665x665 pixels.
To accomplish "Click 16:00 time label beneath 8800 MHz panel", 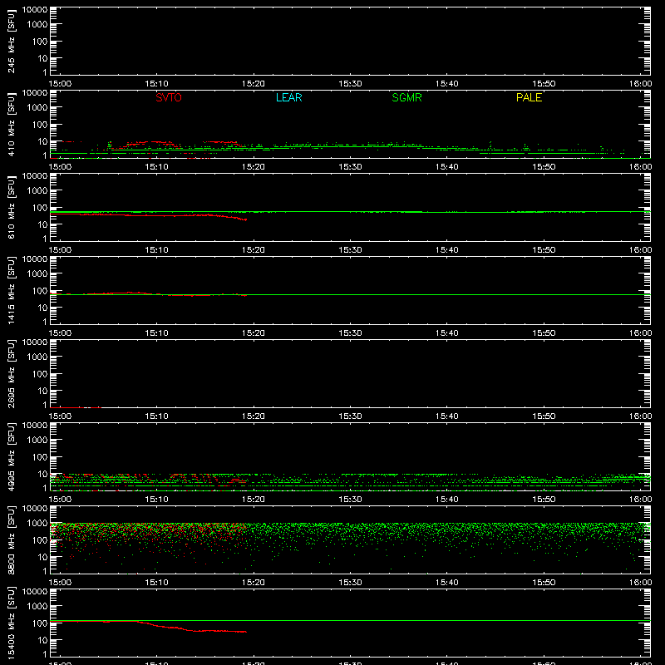I will (640, 583).
